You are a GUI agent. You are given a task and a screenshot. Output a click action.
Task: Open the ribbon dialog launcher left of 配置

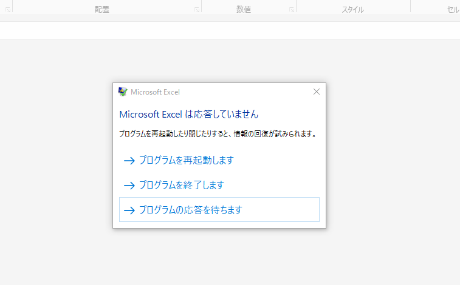pyautogui.click(x=8, y=10)
